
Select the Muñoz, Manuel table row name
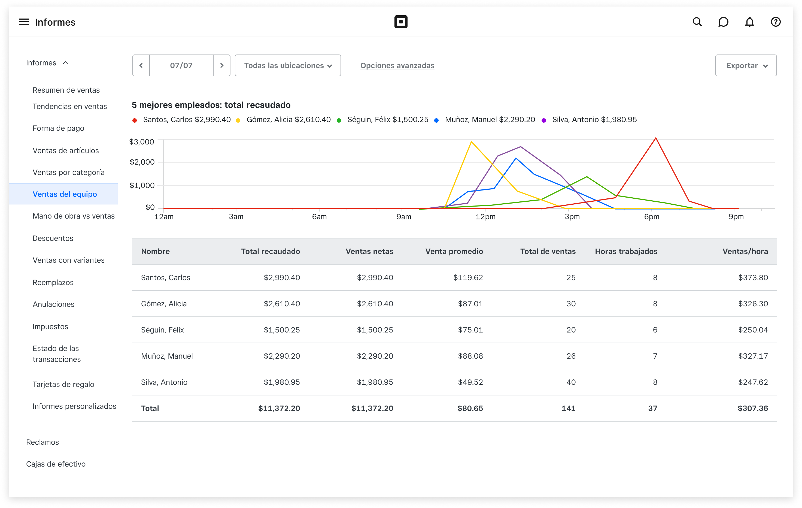(167, 356)
